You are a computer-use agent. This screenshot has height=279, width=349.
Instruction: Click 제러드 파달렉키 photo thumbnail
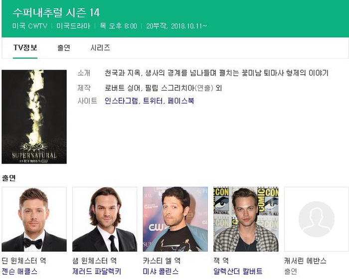click(x=105, y=219)
